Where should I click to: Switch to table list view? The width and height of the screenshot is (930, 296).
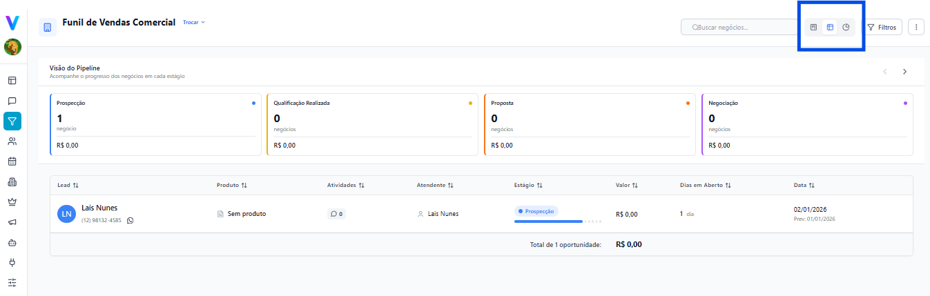click(x=830, y=28)
